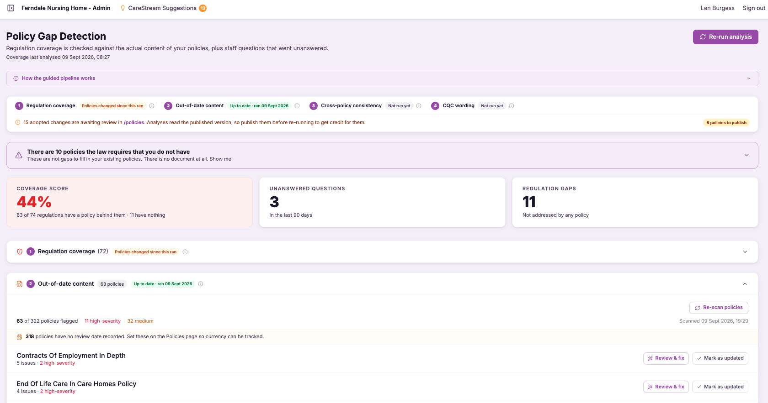
Task: Collapse the sidebar panel icon
Action: (x=11, y=8)
